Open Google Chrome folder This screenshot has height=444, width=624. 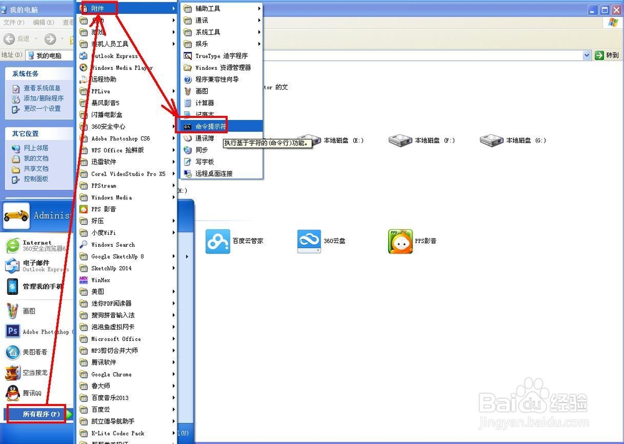point(127,374)
